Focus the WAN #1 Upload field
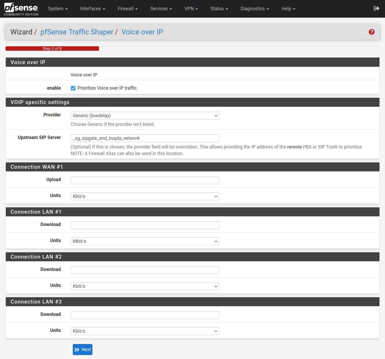The height and width of the screenshot is (359, 385). point(145,180)
